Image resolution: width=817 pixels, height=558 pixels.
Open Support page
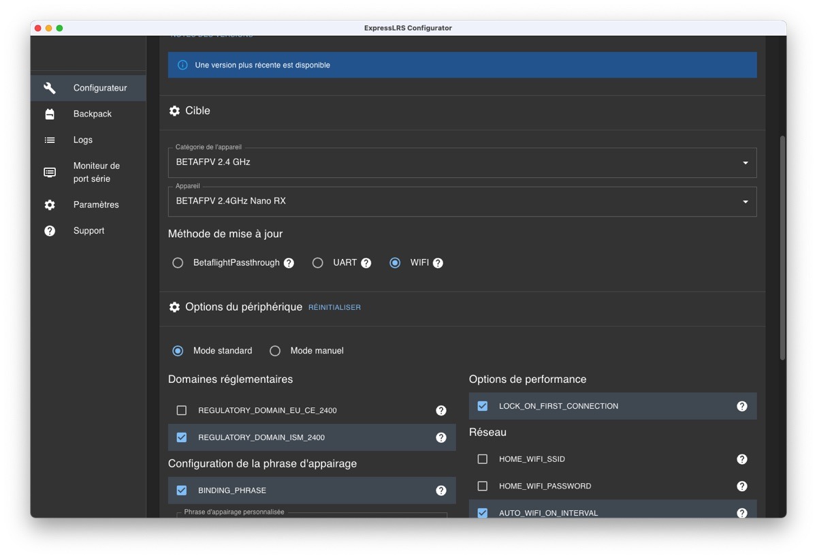(88, 231)
